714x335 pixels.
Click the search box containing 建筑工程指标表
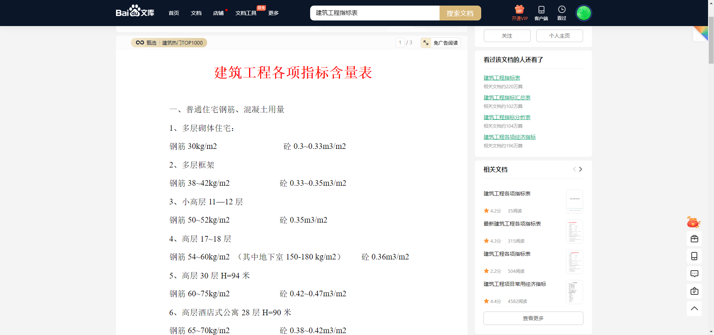375,13
